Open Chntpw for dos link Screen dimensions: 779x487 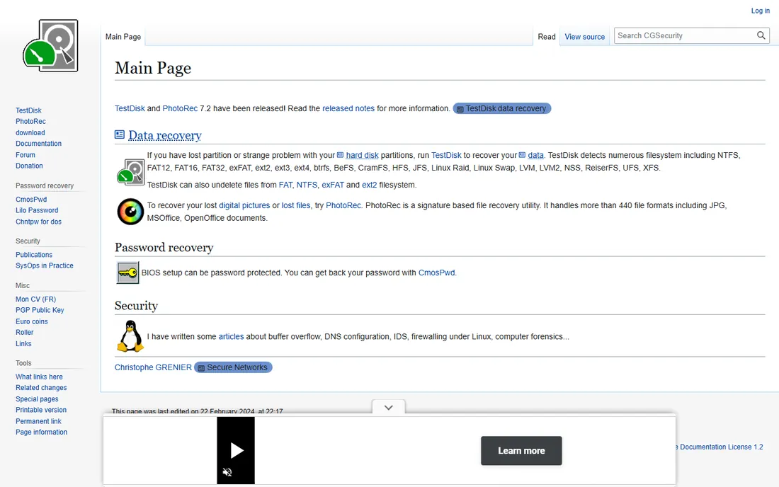tap(38, 222)
